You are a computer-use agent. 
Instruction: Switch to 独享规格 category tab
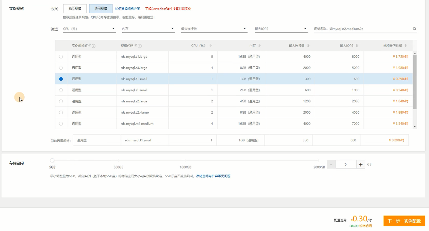point(75,9)
